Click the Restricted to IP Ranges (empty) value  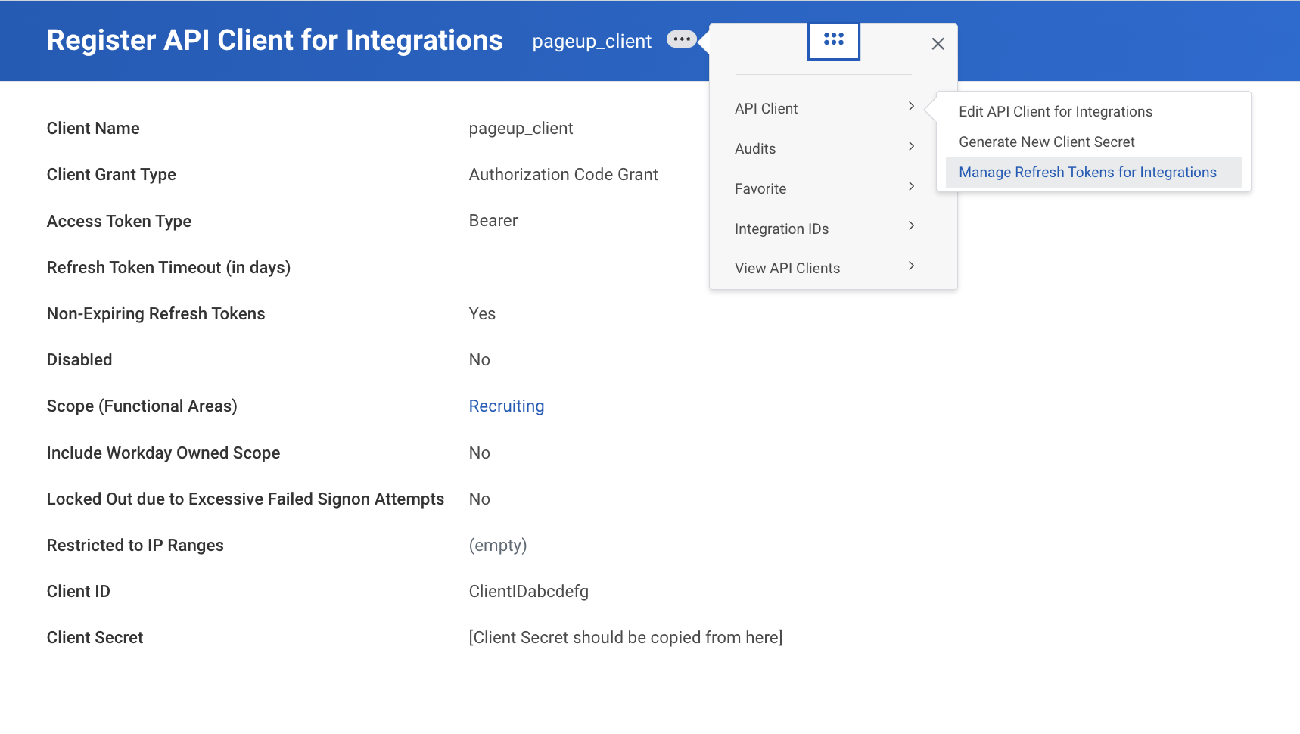[498, 546]
